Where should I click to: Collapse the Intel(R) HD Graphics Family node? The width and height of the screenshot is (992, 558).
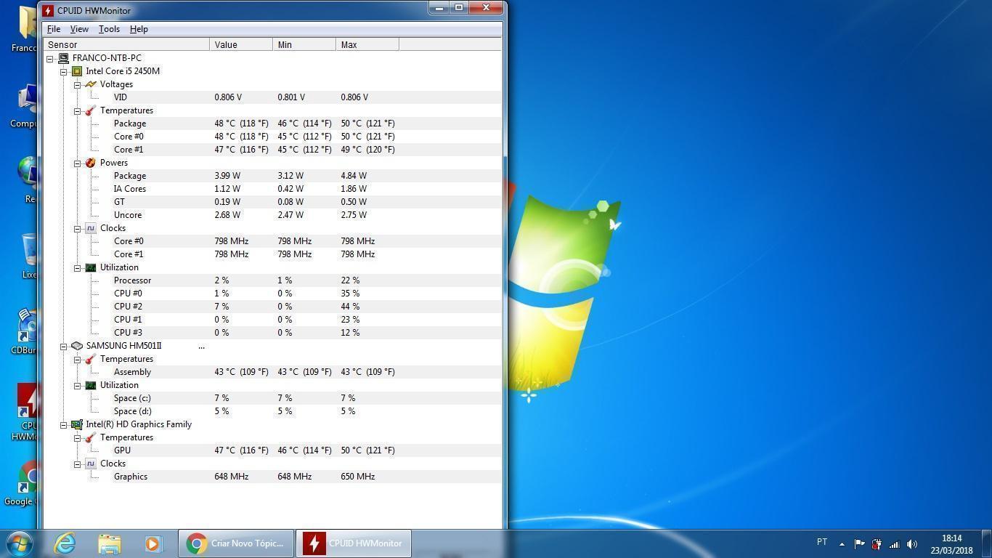(x=63, y=425)
